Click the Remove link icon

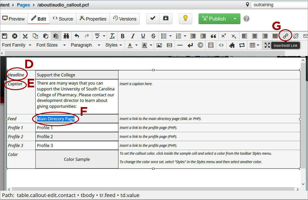click(296, 36)
